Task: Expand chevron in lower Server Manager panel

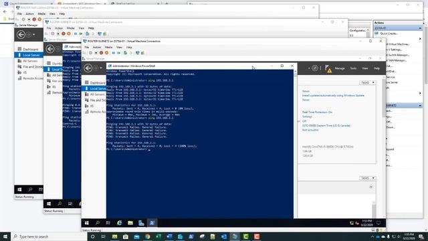Action: [371, 187]
